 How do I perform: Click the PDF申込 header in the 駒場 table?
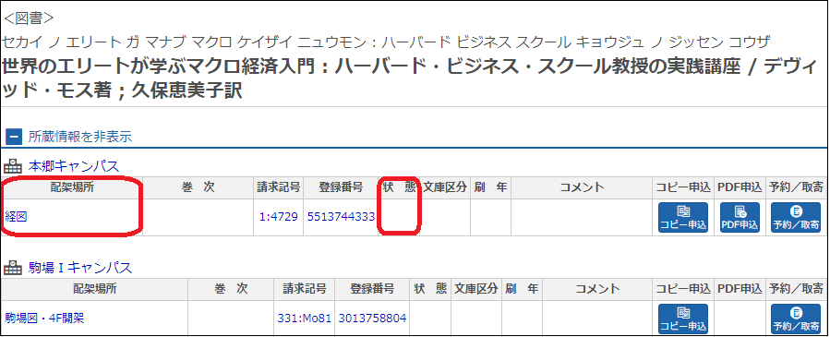click(x=740, y=288)
